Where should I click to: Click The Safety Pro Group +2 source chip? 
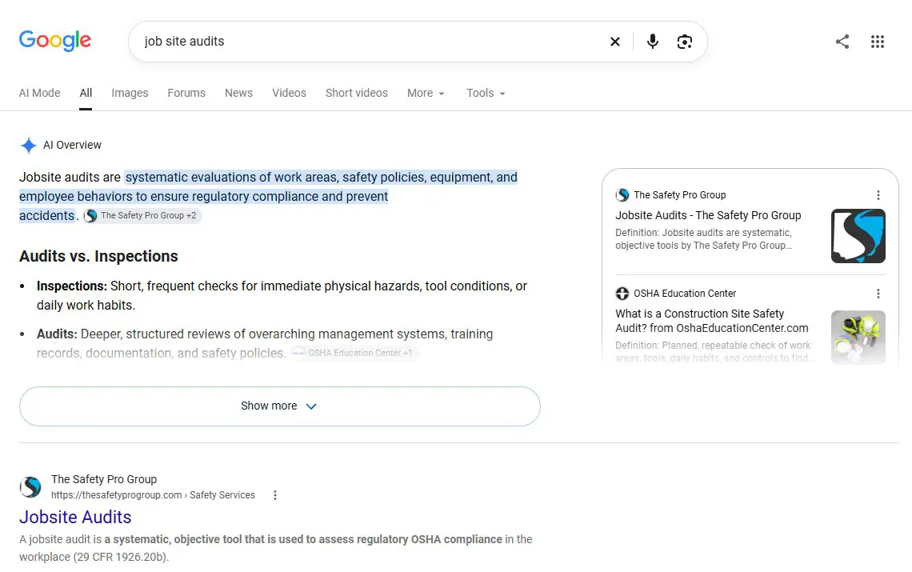click(142, 216)
